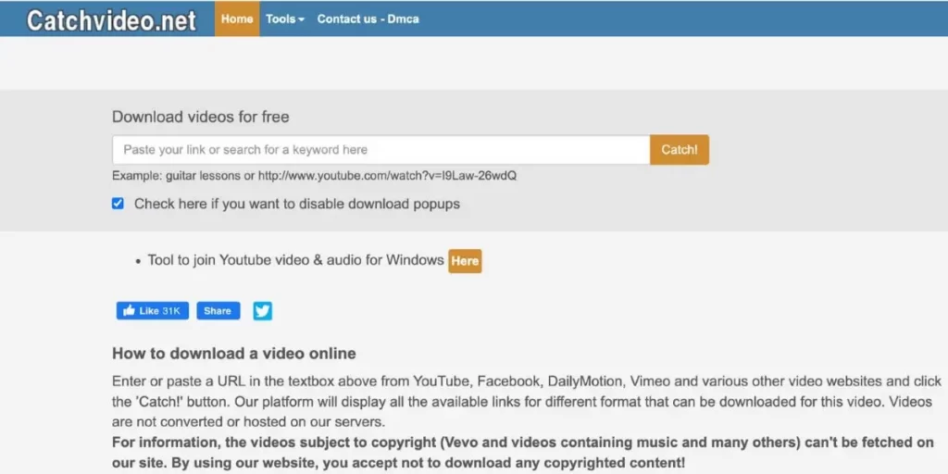Click the 31K like count
This screenshot has height=474, width=948.
(171, 311)
